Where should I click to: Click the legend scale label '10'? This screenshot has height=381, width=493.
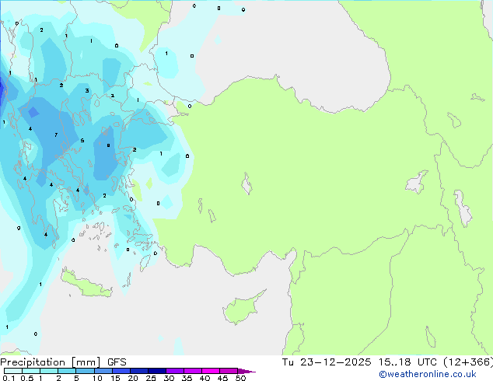point(97,378)
